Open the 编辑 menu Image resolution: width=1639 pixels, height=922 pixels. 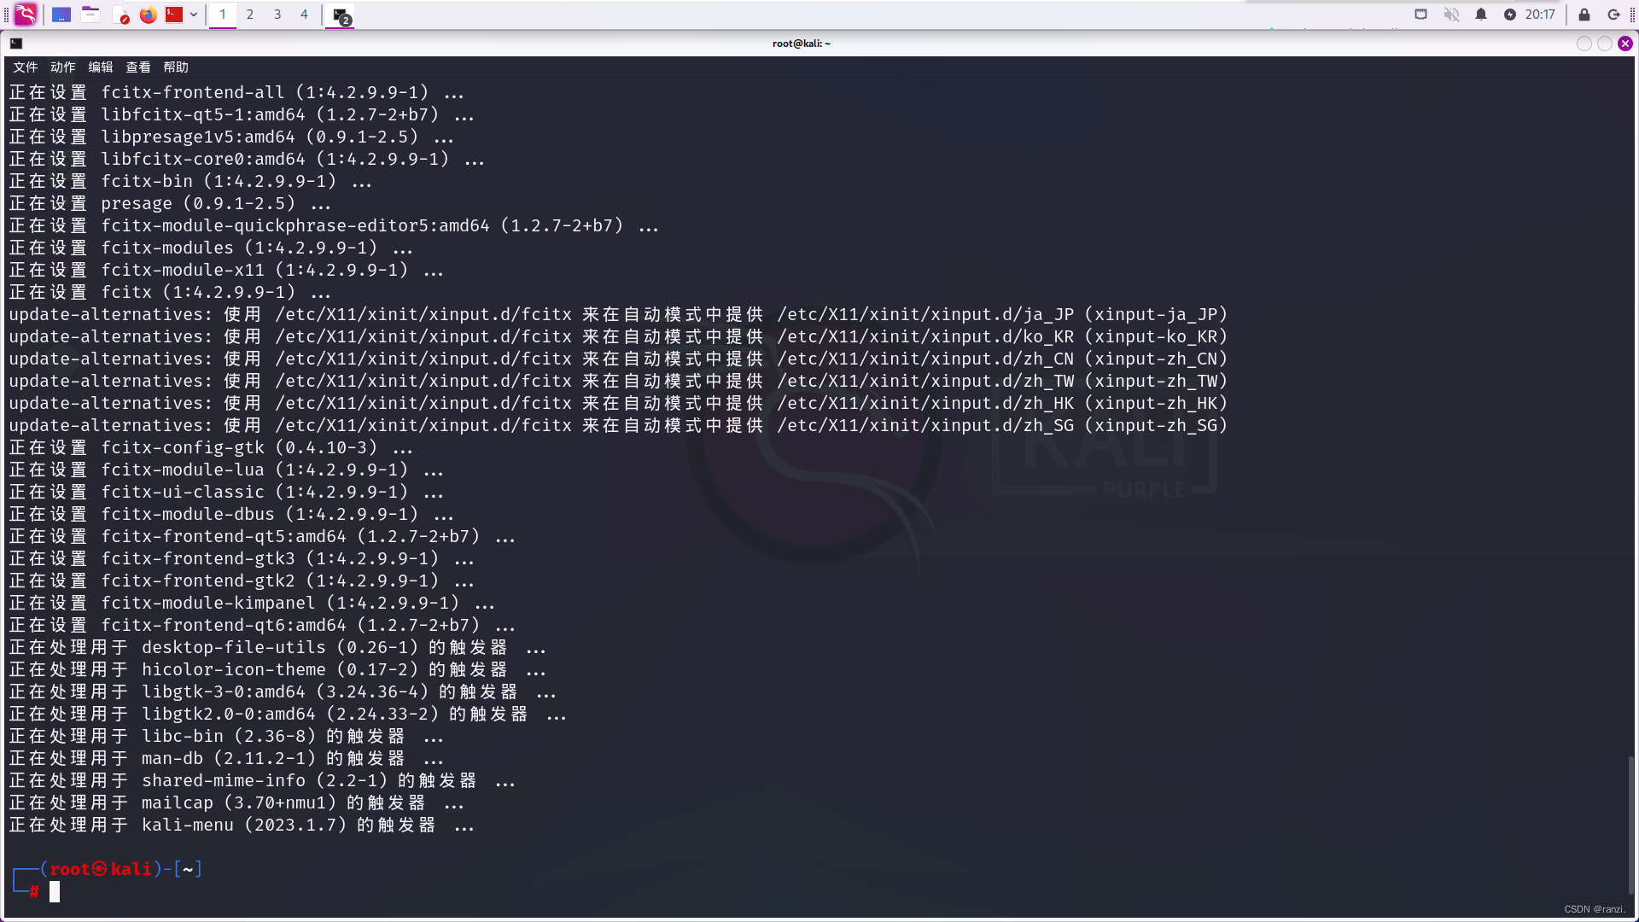click(x=100, y=67)
